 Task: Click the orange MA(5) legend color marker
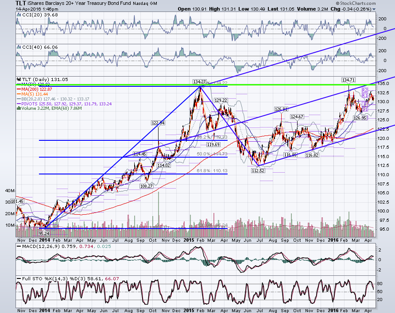point(19,94)
